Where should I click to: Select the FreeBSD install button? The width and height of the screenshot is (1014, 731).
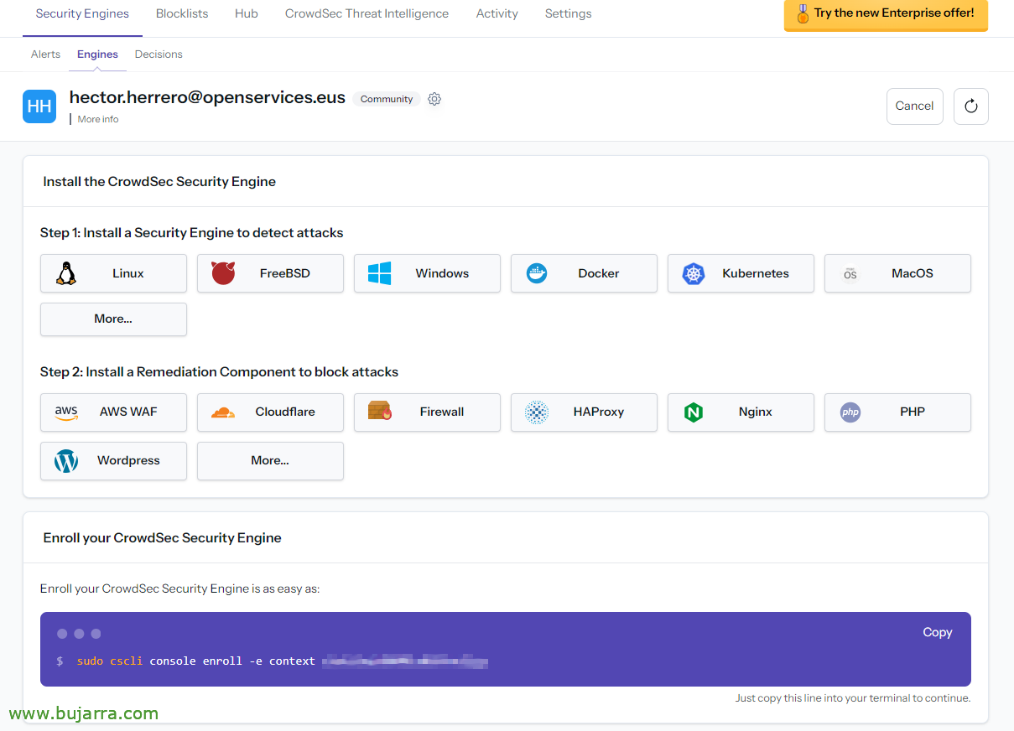[270, 273]
